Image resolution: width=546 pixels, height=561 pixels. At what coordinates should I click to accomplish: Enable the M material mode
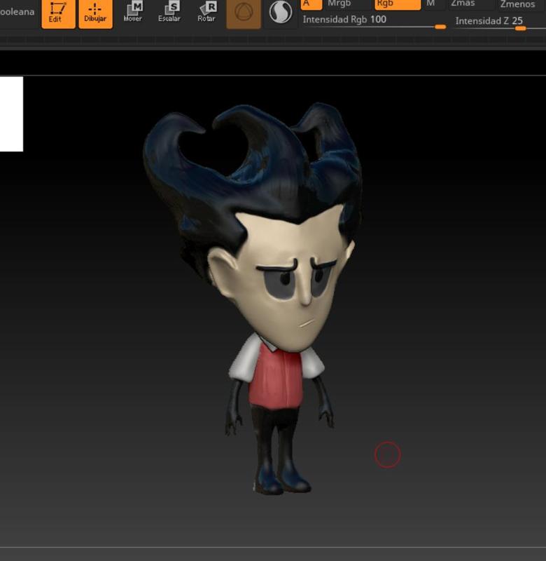tap(433, 4)
